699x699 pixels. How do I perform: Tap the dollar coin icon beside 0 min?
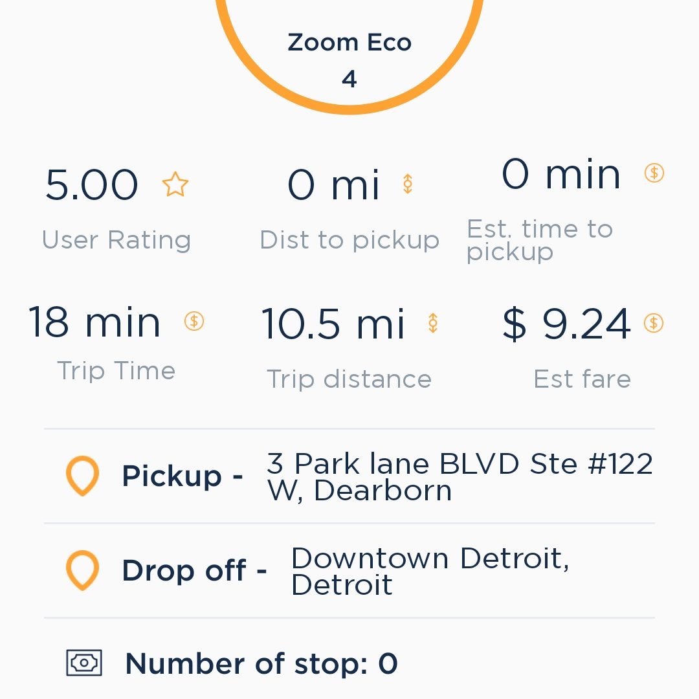(x=654, y=173)
